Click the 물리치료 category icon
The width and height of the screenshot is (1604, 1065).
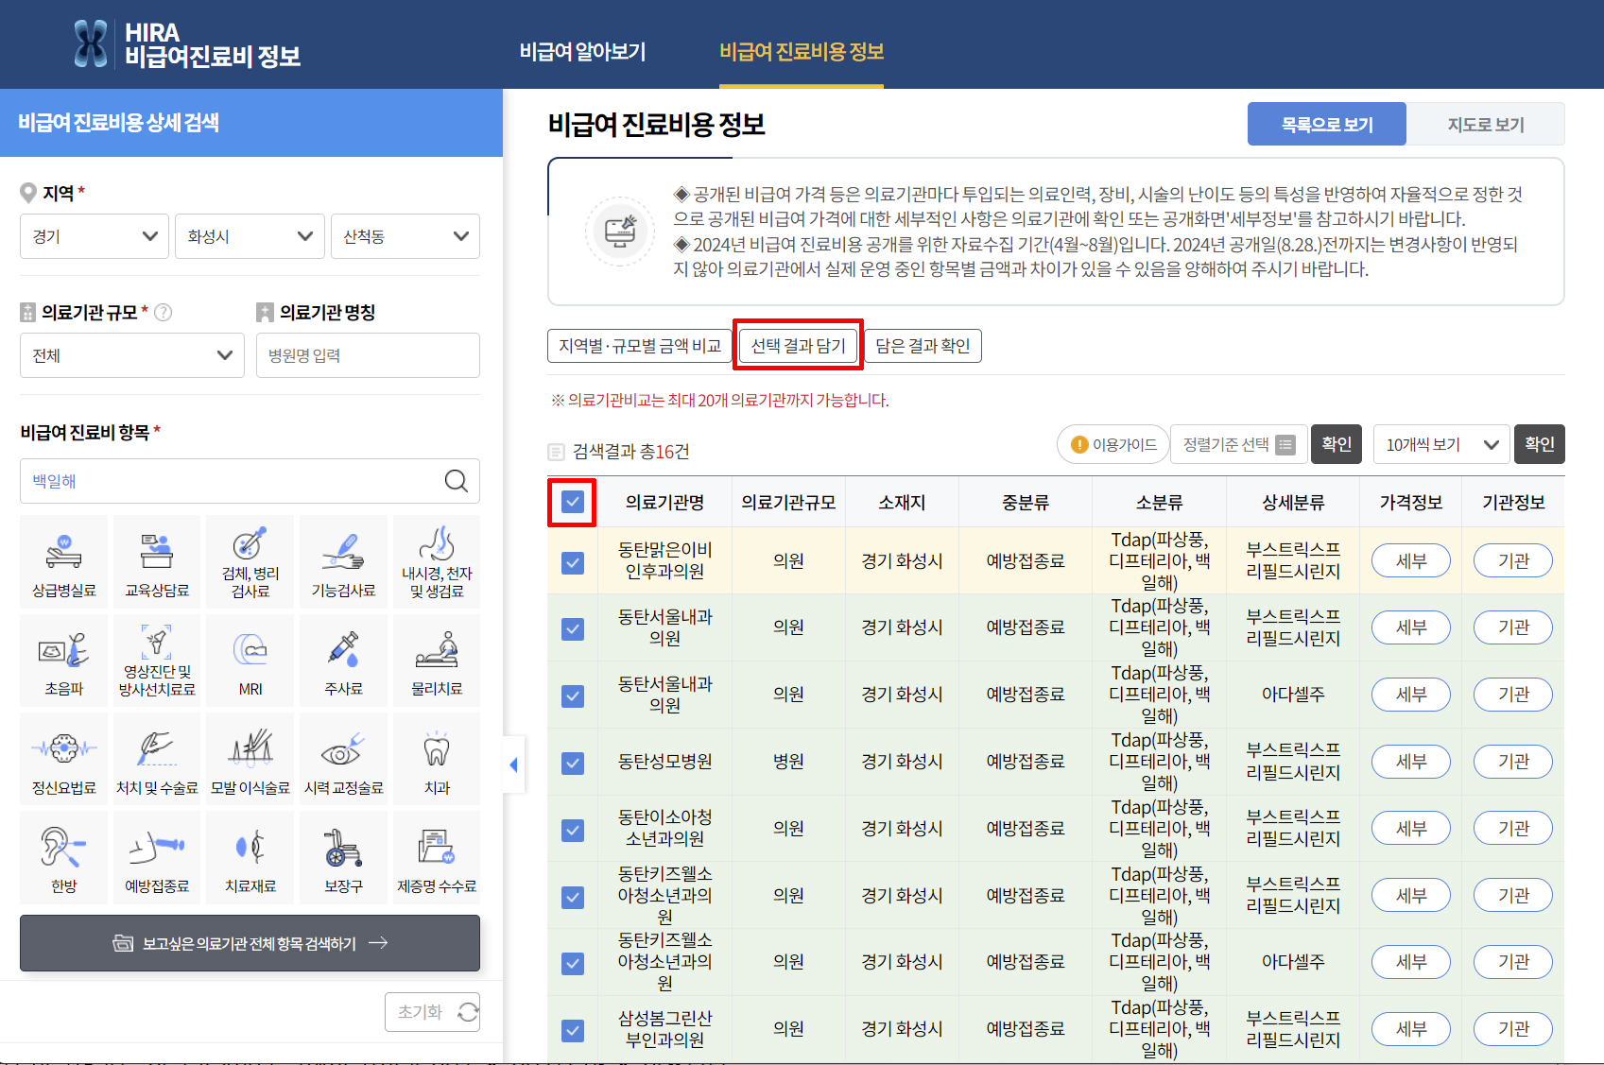coord(436,660)
